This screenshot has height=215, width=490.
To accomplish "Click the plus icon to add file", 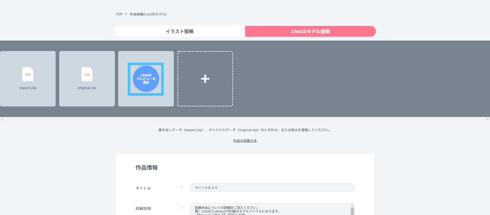I will click(x=205, y=79).
